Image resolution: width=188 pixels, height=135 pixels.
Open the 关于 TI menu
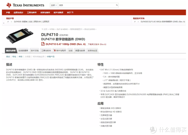click(70, 13)
